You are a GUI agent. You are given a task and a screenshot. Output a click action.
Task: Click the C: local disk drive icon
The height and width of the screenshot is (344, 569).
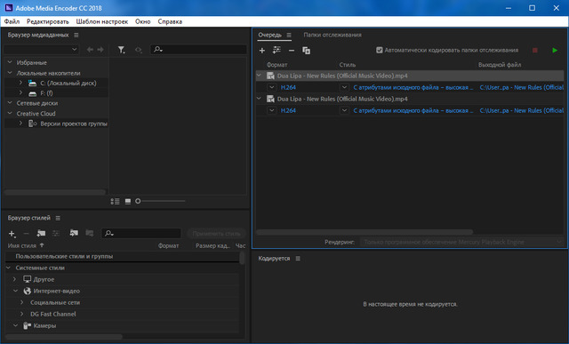[33, 83]
